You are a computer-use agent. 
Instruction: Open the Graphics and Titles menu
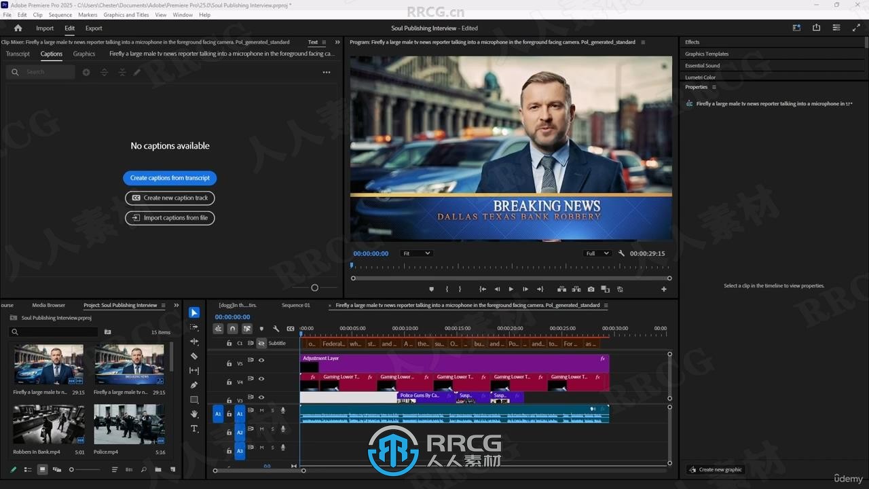click(126, 14)
